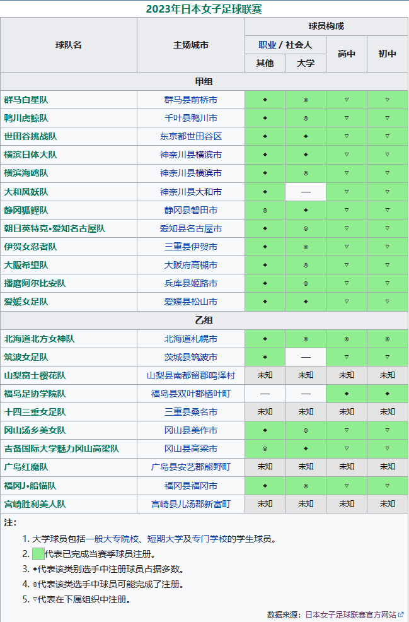The width and height of the screenshot is (409, 622).
Task: Click the green legend swatch in note 2
Action: 38,554
